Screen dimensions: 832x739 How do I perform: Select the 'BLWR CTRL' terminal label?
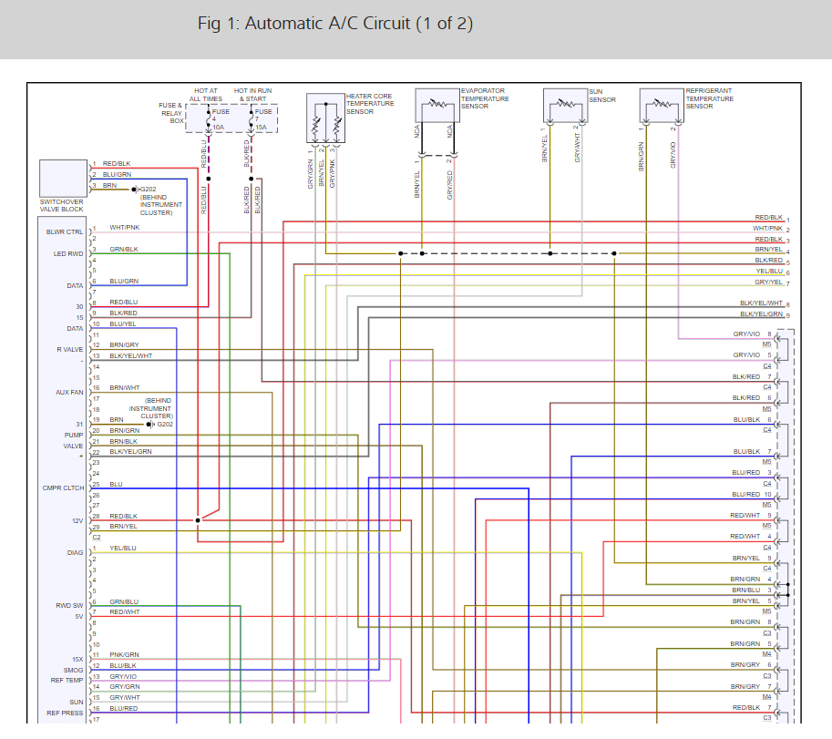click(x=65, y=231)
